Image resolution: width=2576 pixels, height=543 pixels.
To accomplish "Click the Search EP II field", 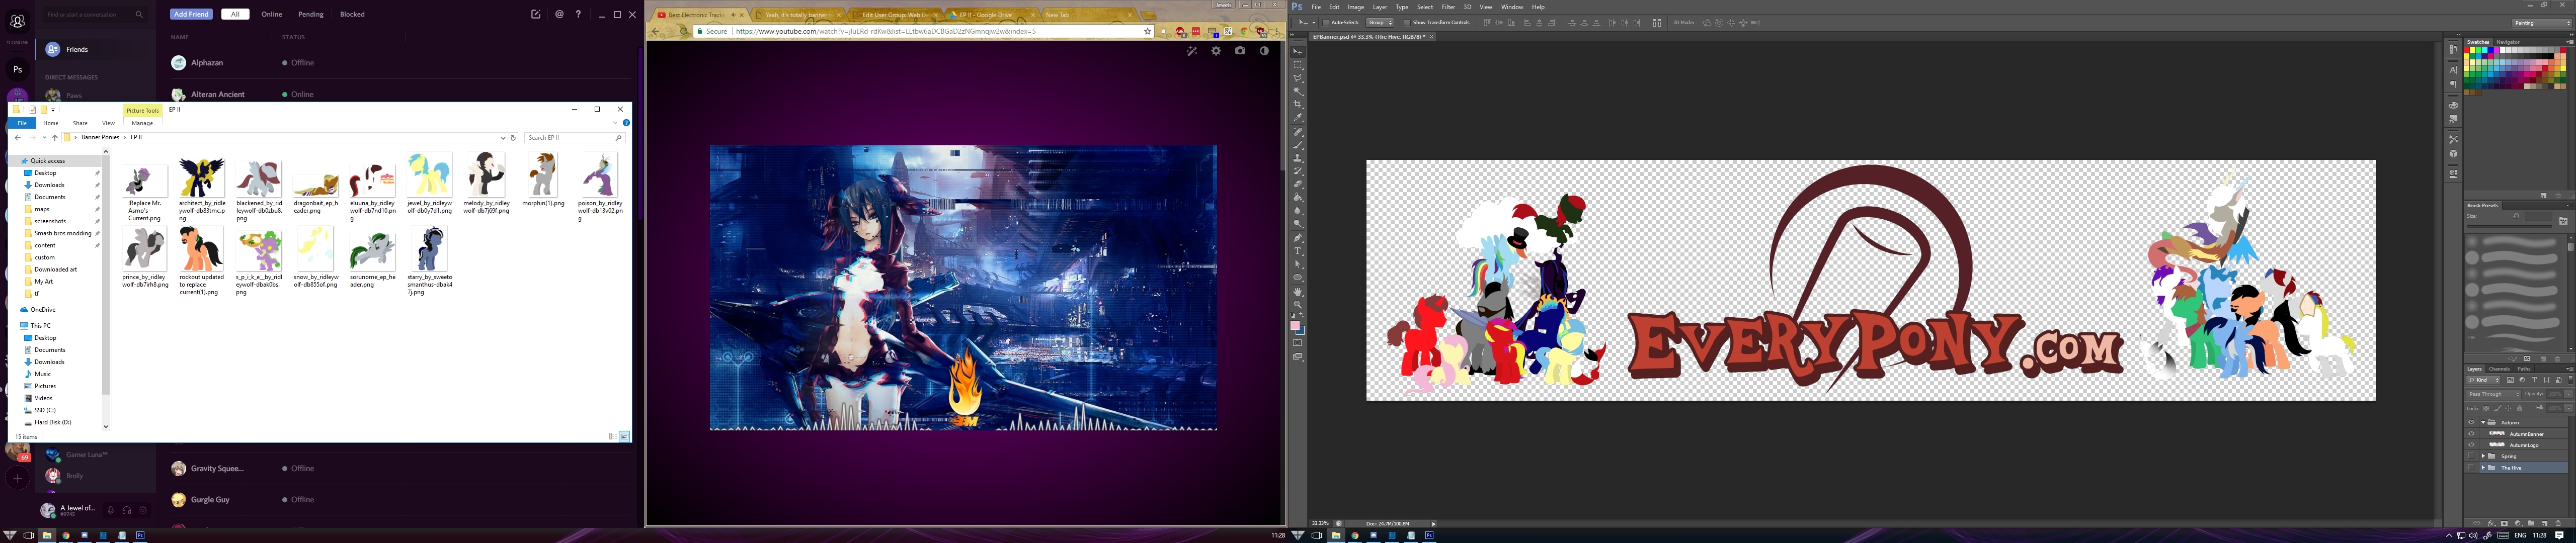I will point(574,137).
